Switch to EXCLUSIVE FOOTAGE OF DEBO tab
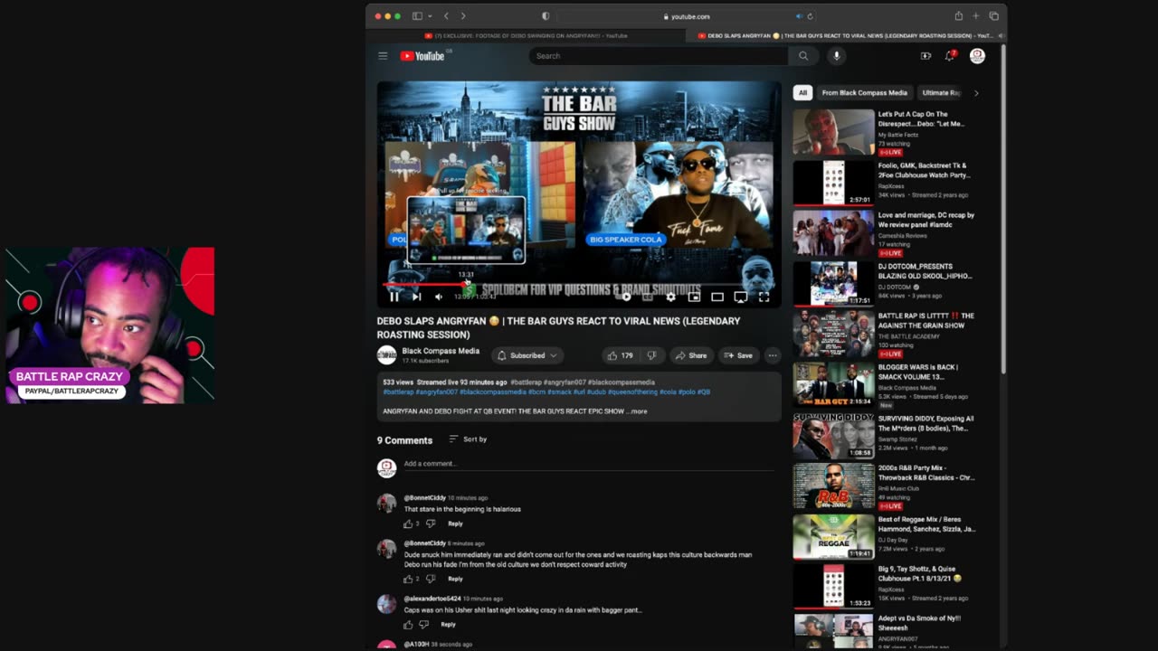The width and height of the screenshot is (1158, 651). [x=527, y=35]
